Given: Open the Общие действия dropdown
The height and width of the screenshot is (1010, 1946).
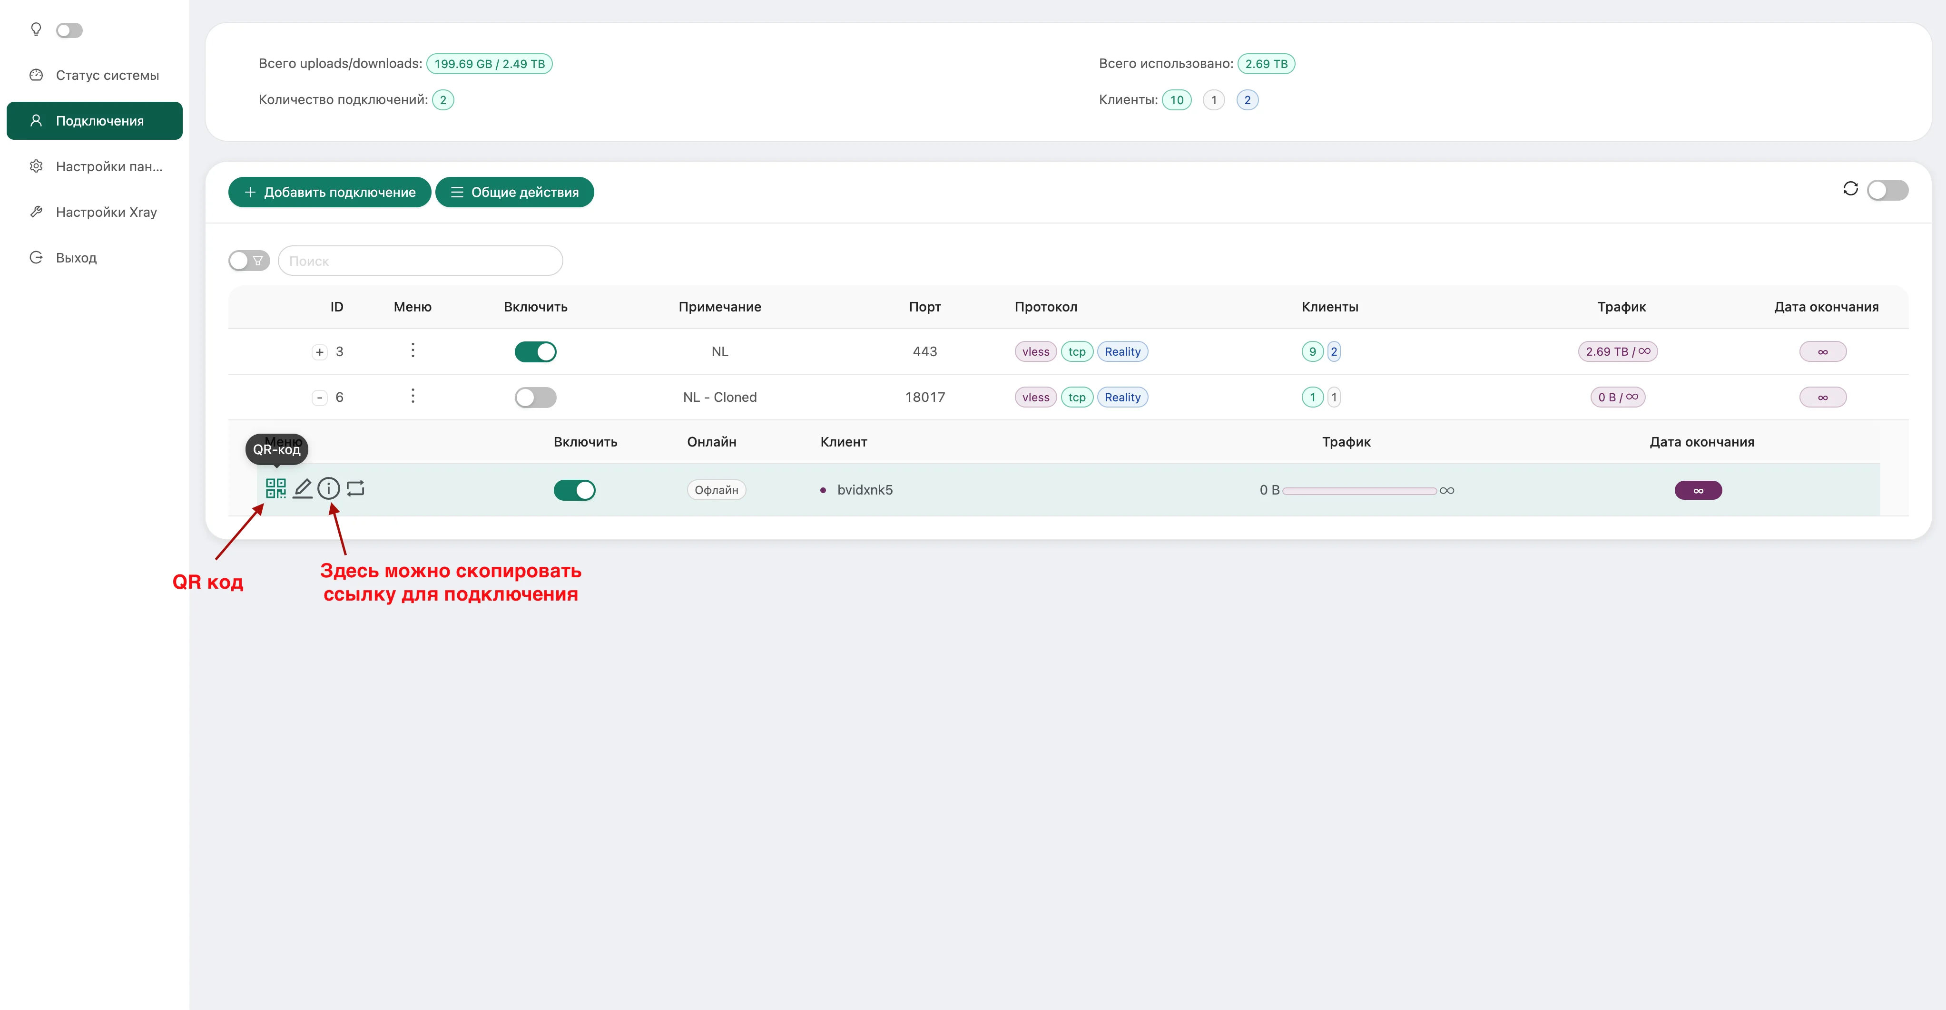Looking at the screenshot, I should (514, 192).
